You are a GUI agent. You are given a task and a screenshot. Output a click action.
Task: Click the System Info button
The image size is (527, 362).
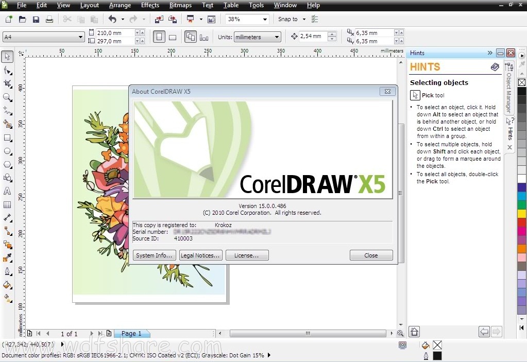154,255
